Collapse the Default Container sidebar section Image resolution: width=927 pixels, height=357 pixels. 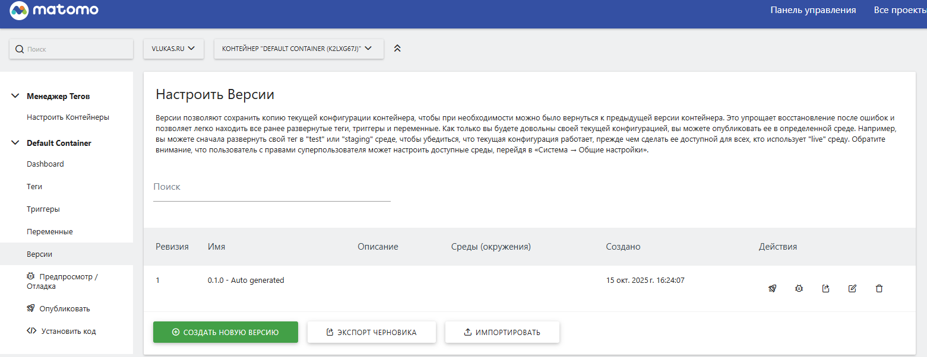pyautogui.click(x=15, y=143)
